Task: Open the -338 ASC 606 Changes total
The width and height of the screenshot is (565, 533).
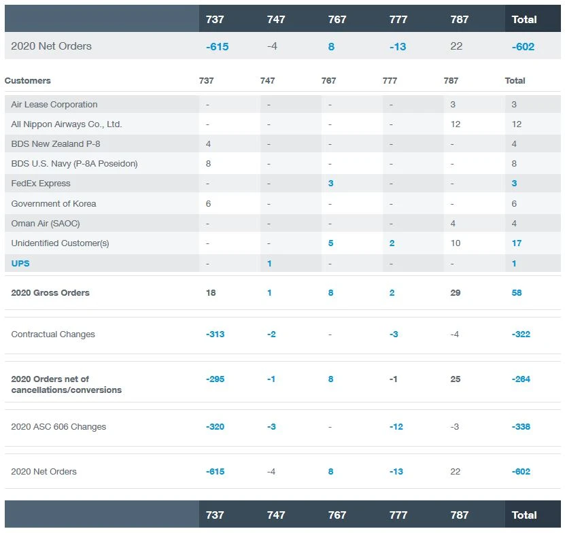Action: 521,427
